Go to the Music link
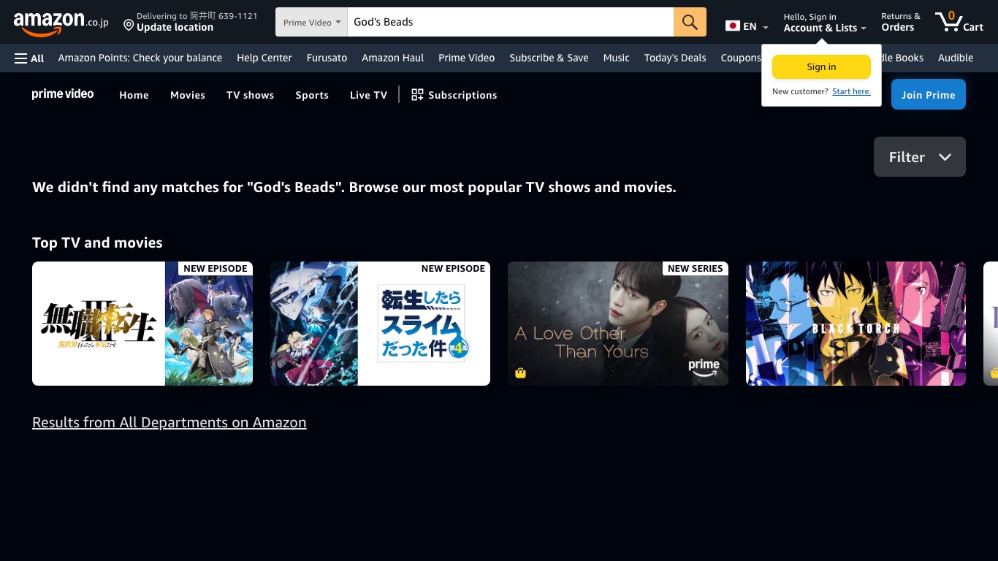 (x=617, y=58)
